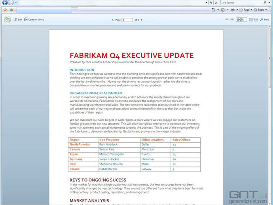This screenshot has height=205, width=273.
Task: Expand the Home button dropdown arrow
Action: 218,10
